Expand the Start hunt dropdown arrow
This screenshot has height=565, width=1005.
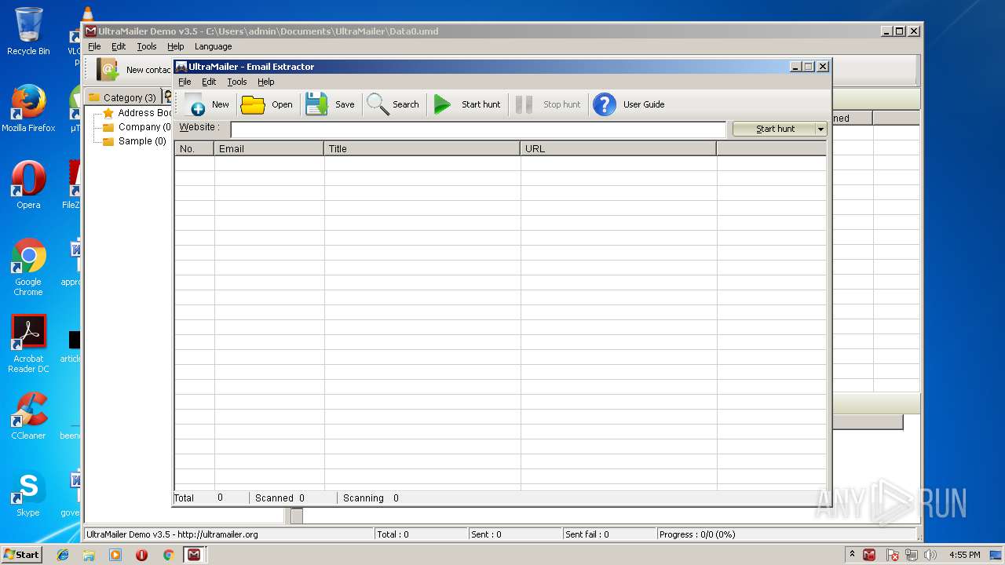tap(821, 129)
